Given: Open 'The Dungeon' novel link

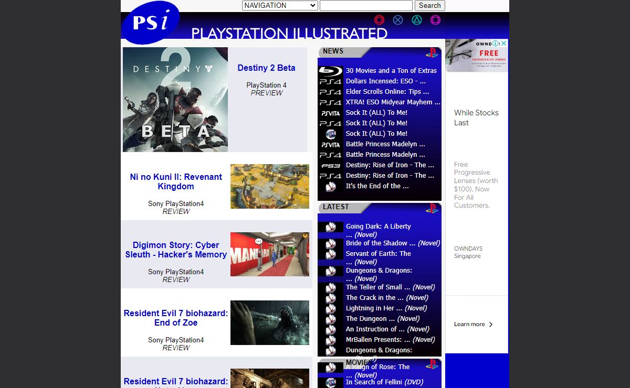Looking at the screenshot, I should tap(382, 319).
